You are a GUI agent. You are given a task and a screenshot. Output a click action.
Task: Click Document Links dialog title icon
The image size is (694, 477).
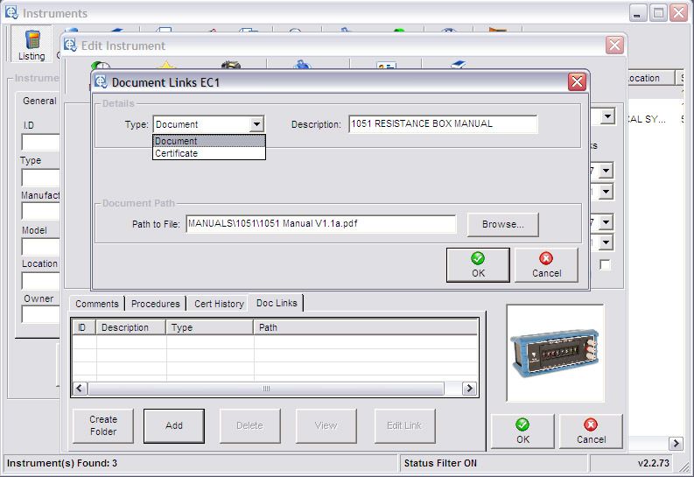[x=102, y=82]
